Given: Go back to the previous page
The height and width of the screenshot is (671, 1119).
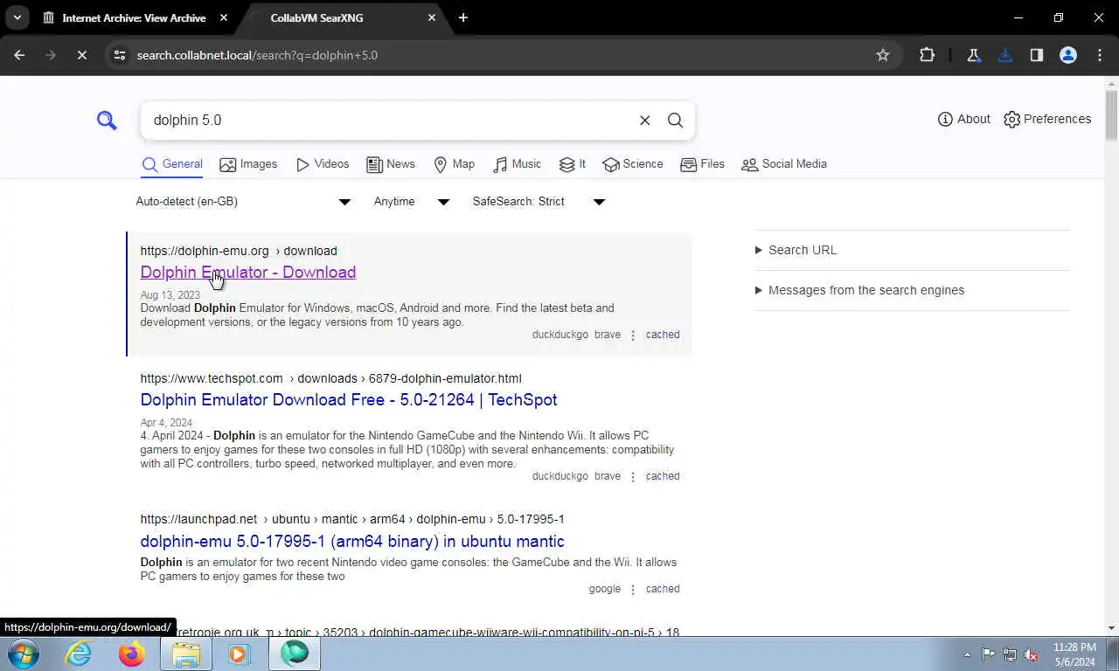Looking at the screenshot, I should [x=19, y=55].
